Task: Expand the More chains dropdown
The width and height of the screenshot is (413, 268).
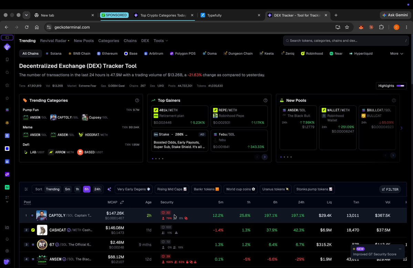Action: (x=396, y=53)
